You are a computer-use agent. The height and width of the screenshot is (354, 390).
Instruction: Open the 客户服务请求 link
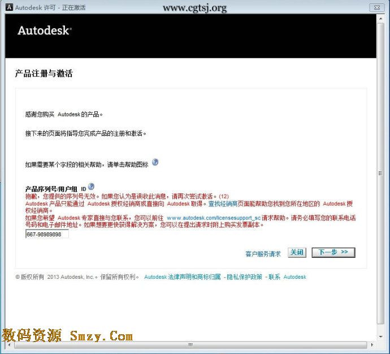coord(263,254)
